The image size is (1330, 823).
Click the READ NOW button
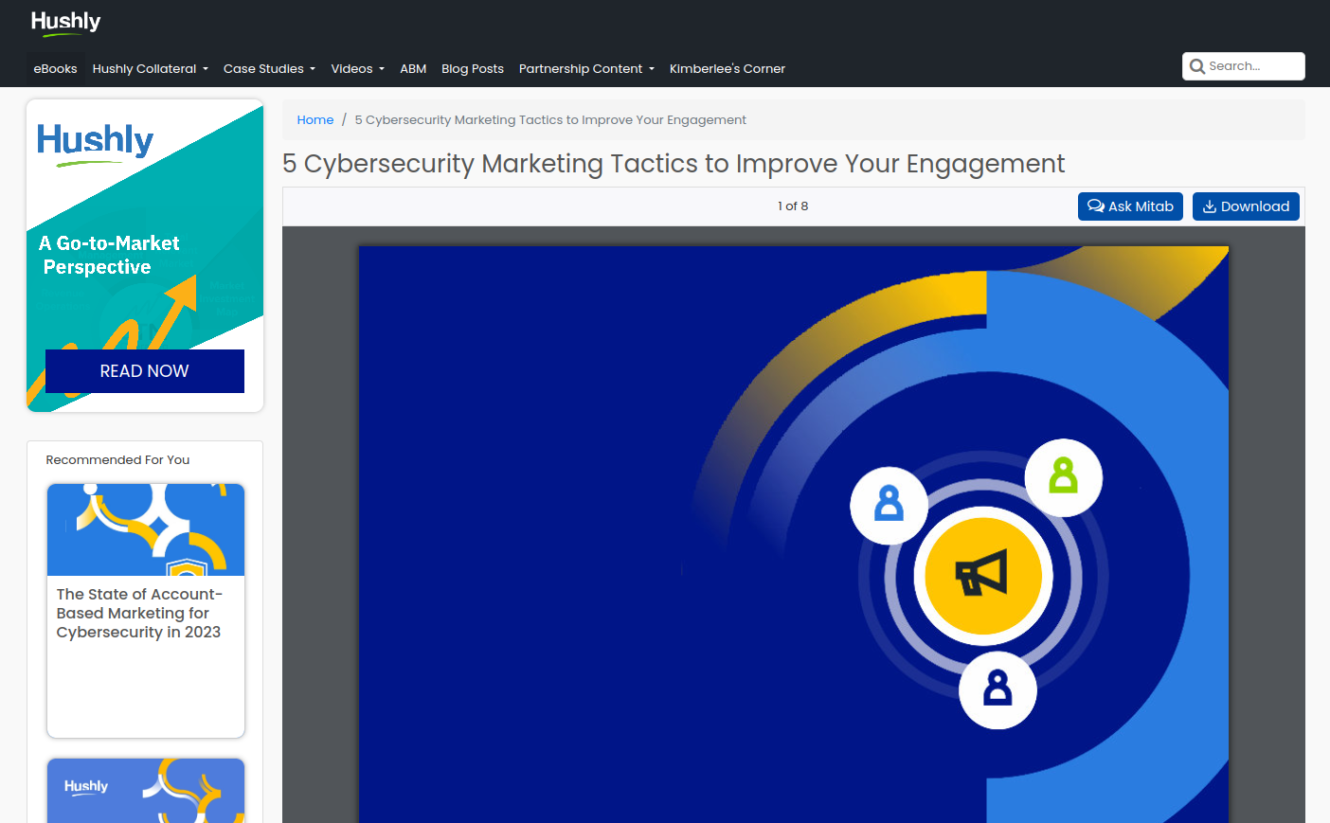(145, 371)
